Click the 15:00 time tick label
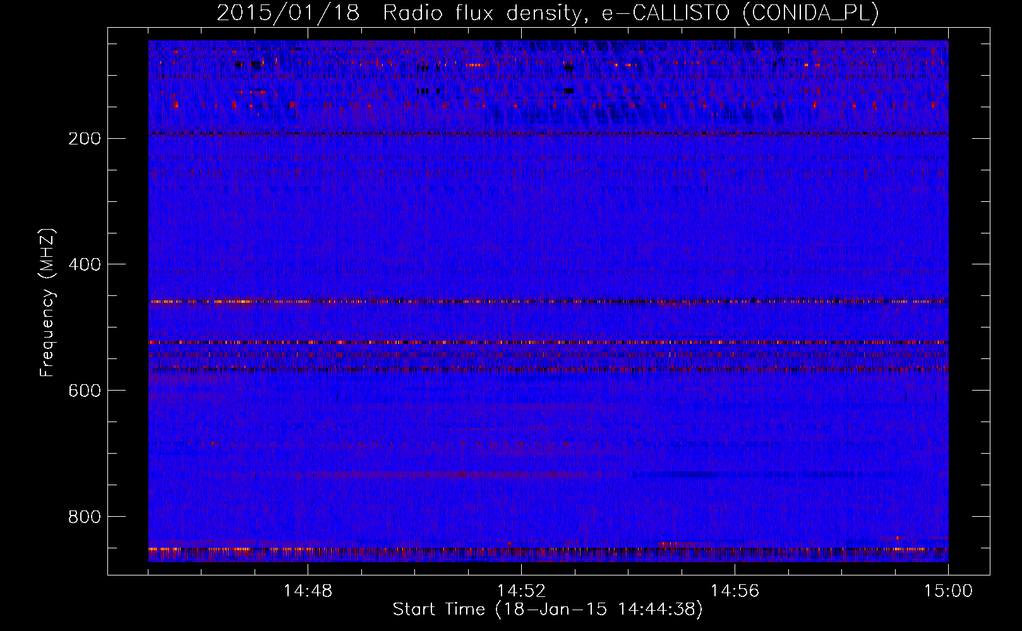 [949, 591]
